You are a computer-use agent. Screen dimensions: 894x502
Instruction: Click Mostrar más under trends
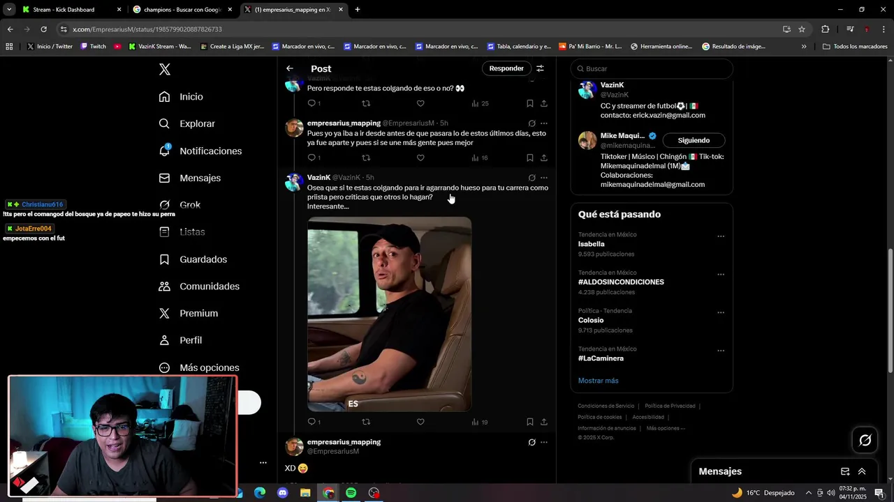(598, 381)
